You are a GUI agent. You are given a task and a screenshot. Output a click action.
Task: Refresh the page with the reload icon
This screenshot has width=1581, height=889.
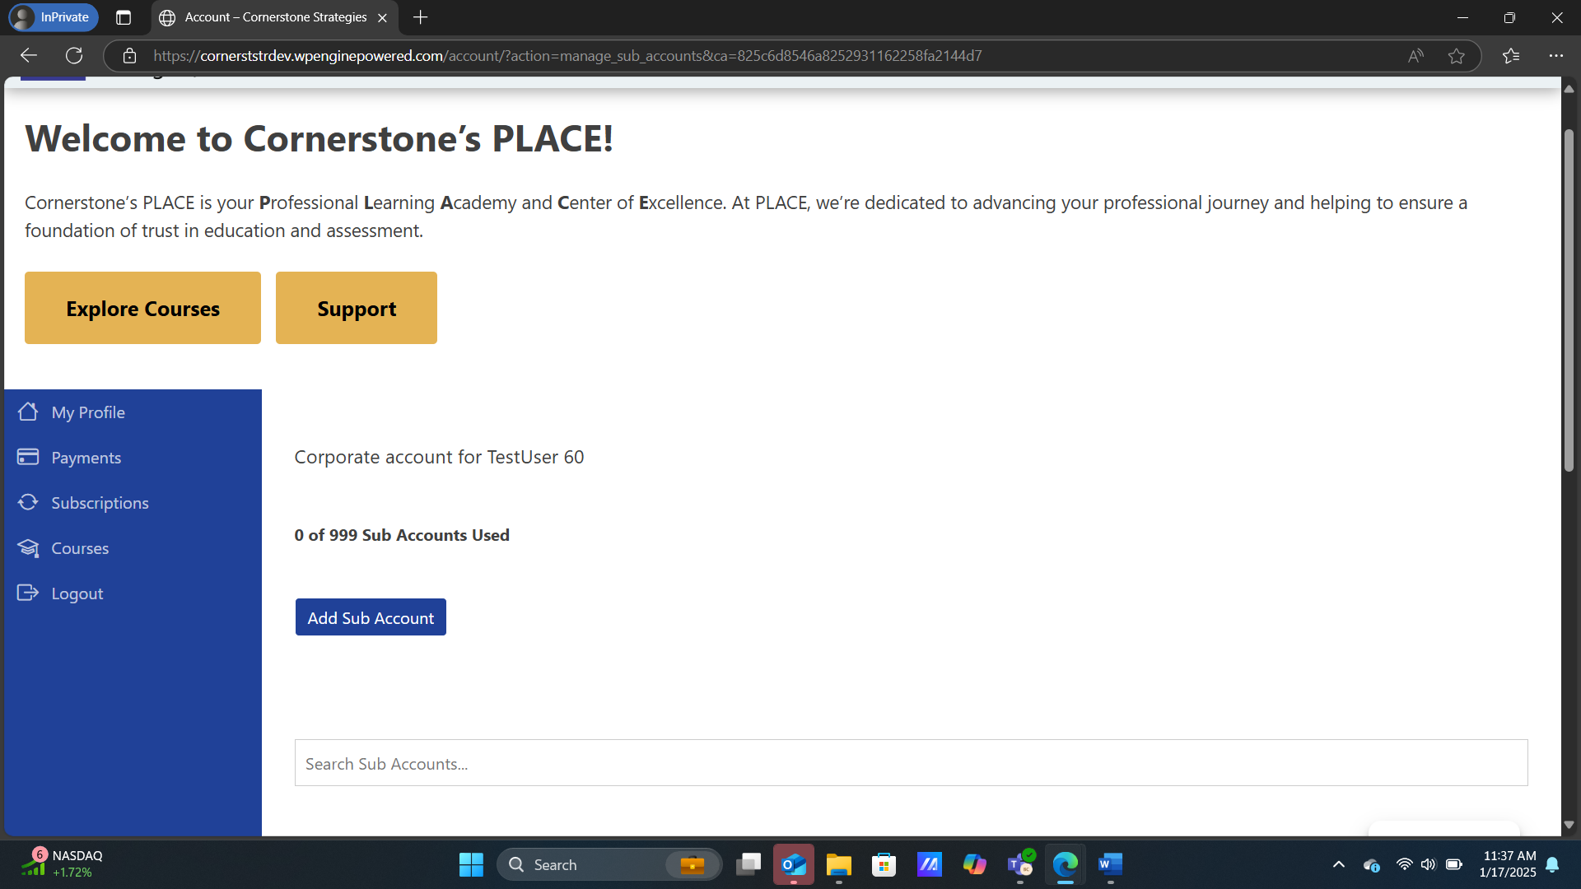[74, 55]
